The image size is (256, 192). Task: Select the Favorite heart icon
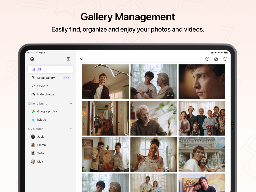pos(33,86)
